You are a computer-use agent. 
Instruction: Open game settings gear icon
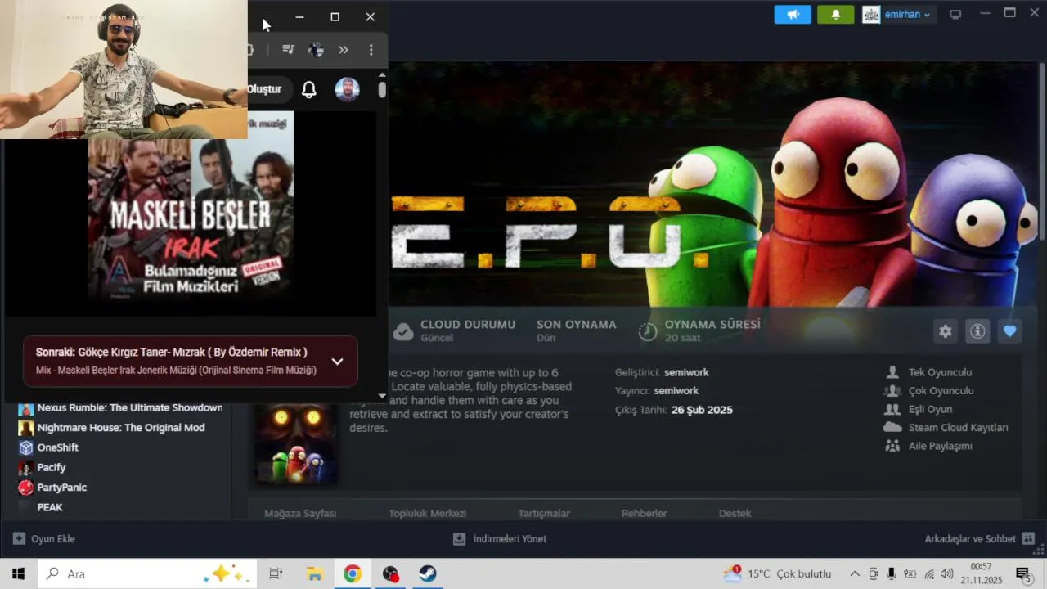coord(946,331)
